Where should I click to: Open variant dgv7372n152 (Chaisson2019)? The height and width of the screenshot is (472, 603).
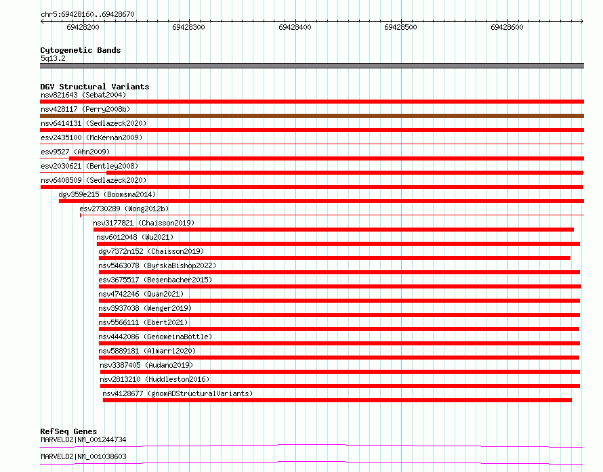151,251
